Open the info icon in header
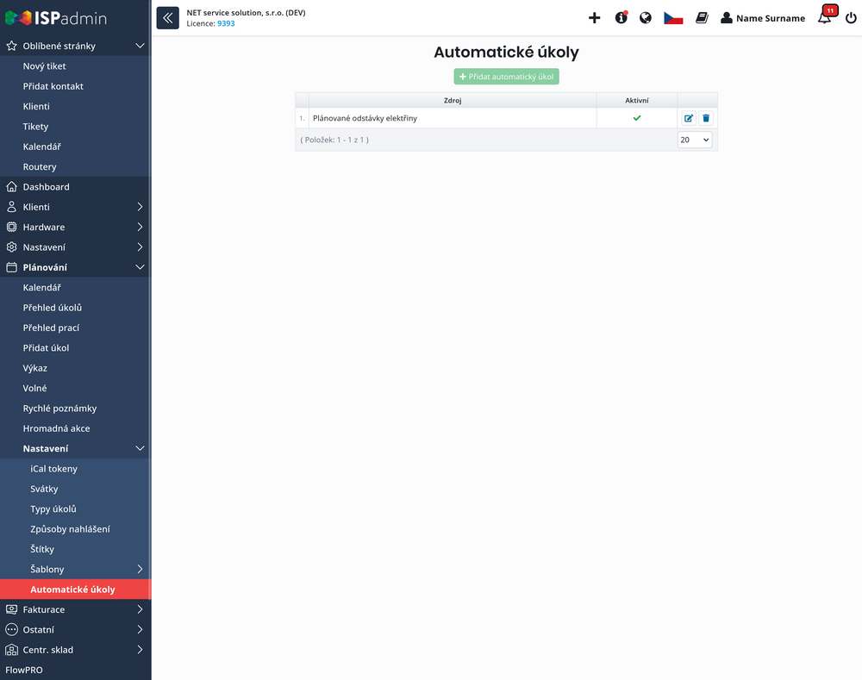 [621, 18]
